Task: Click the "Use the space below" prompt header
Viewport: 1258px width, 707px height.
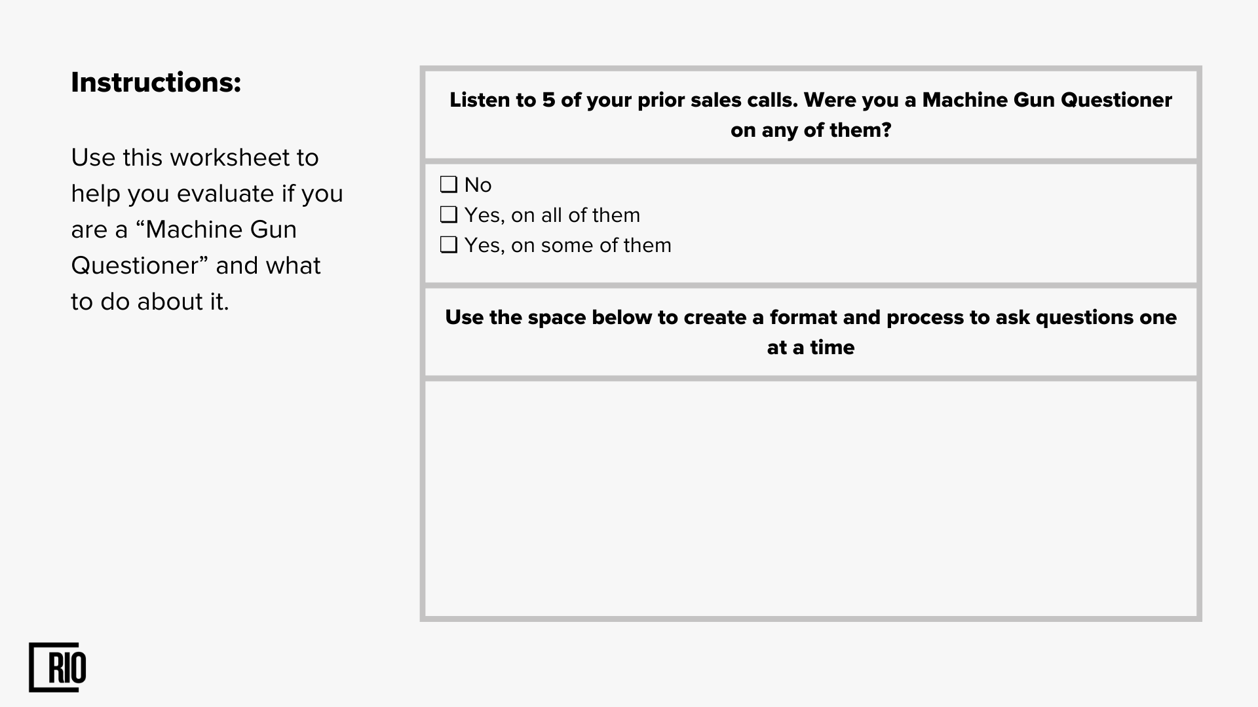Action: click(x=810, y=332)
